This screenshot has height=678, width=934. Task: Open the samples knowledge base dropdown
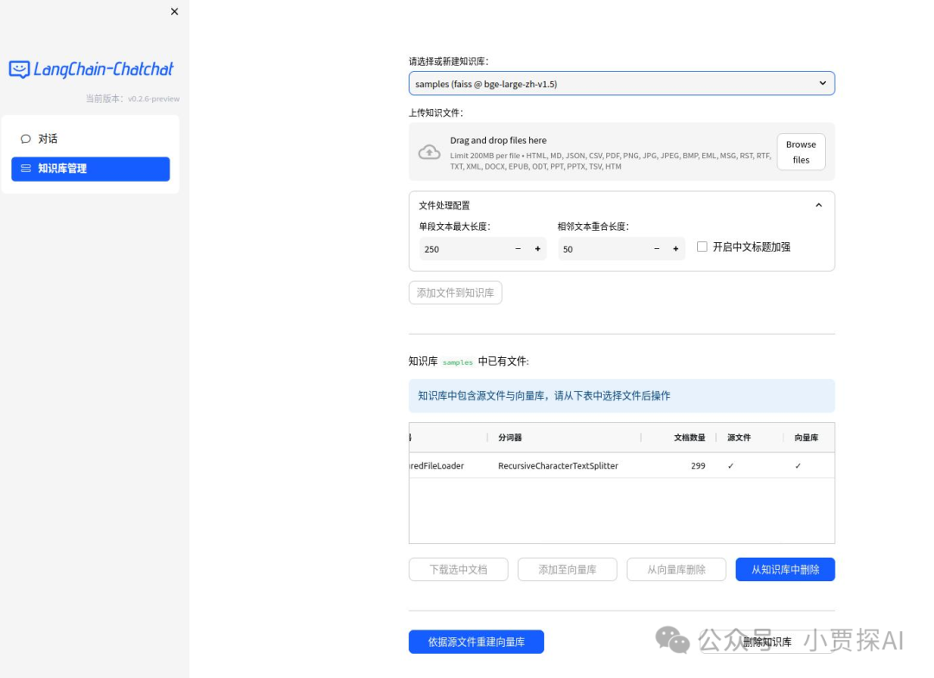(x=621, y=83)
